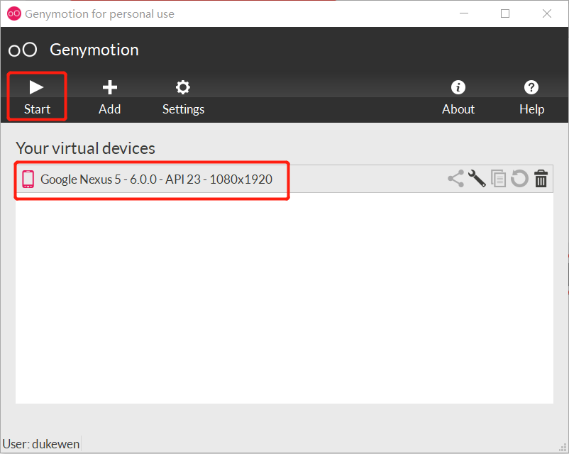Viewport: 569px width, 454px height.
Task: Open wrench configuration for Nexus 5
Action: coord(477,179)
